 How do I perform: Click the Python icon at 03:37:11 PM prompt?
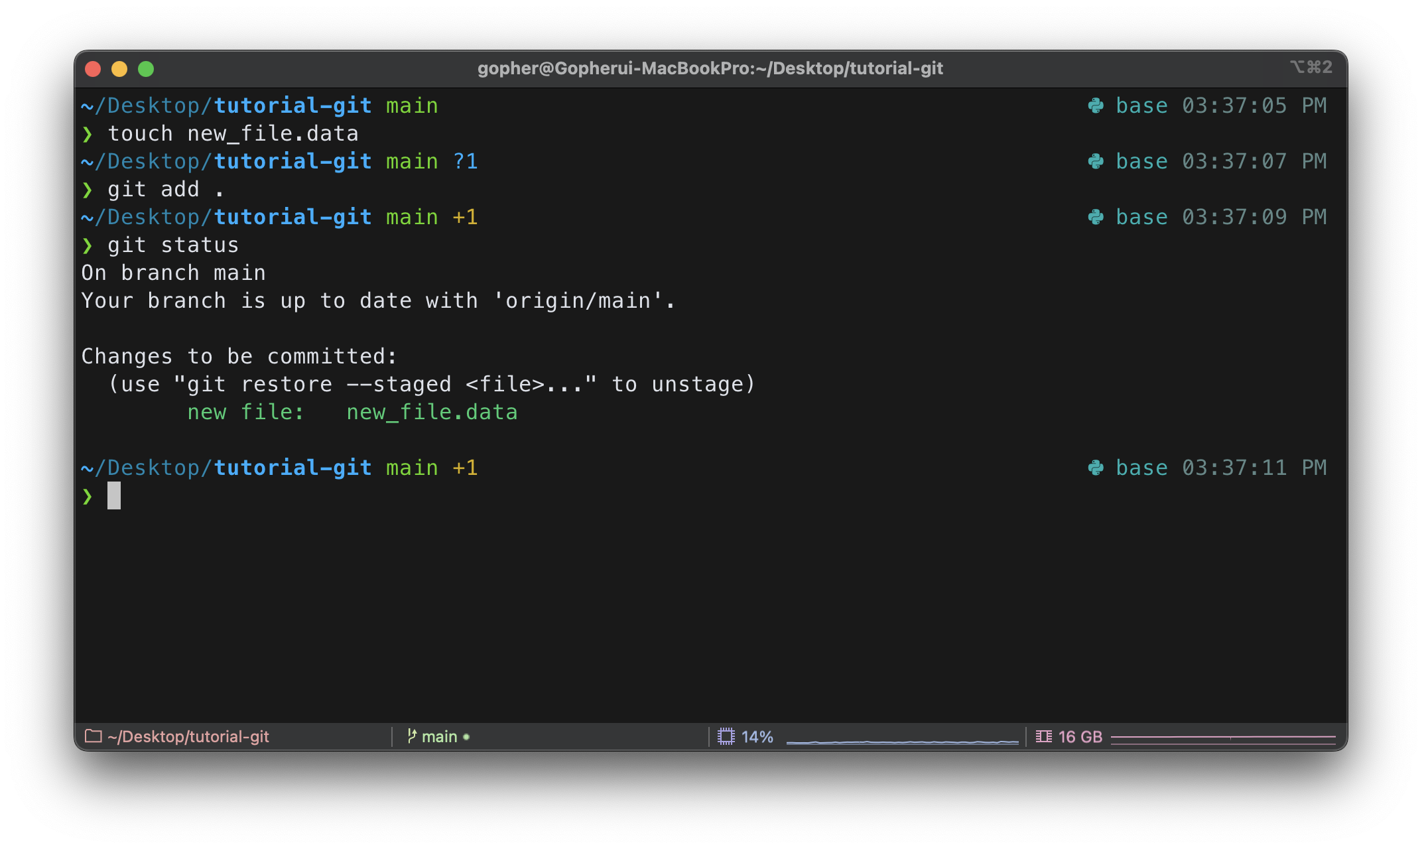(x=1096, y=468)
